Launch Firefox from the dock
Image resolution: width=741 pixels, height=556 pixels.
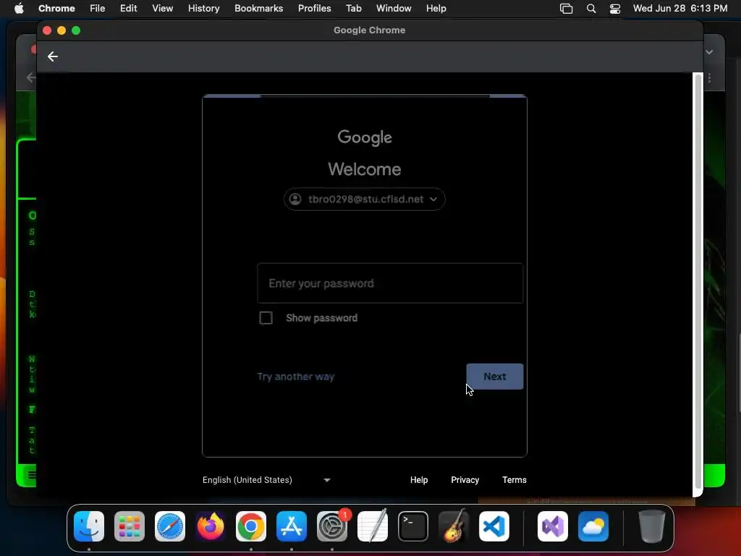211,526
